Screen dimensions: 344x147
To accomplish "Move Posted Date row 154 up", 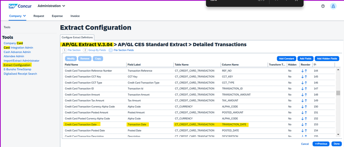I will coord(306,130).
